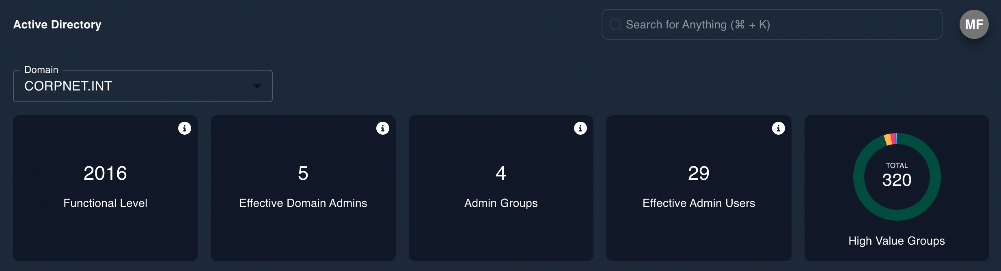The image size is (1001, 271).
Task: Open the Effective Domain Admins label
Action: (303, 203)
